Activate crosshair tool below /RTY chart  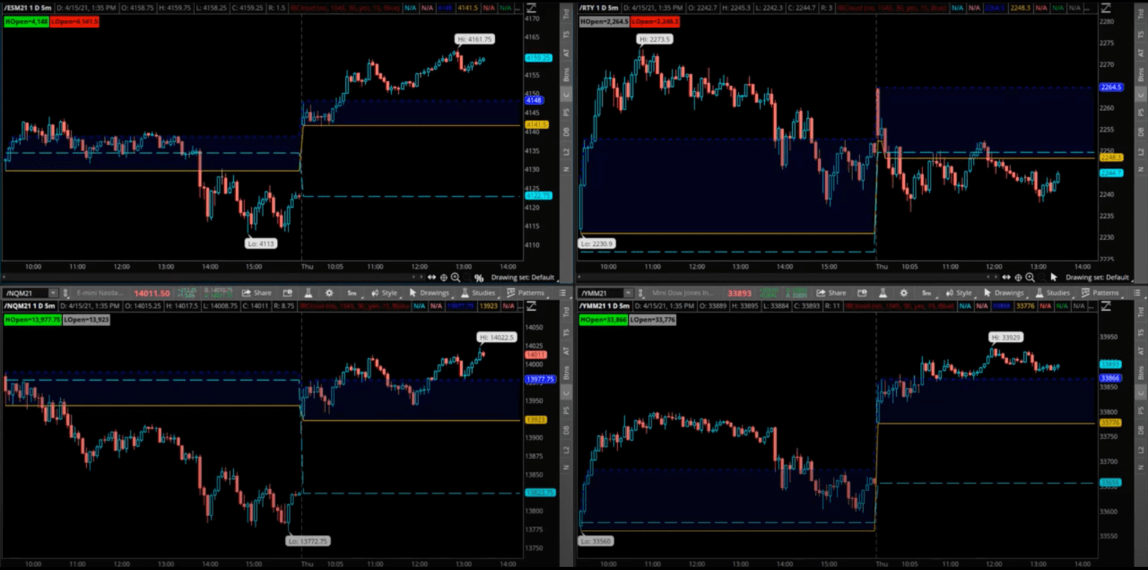[x=1018, y=277]
